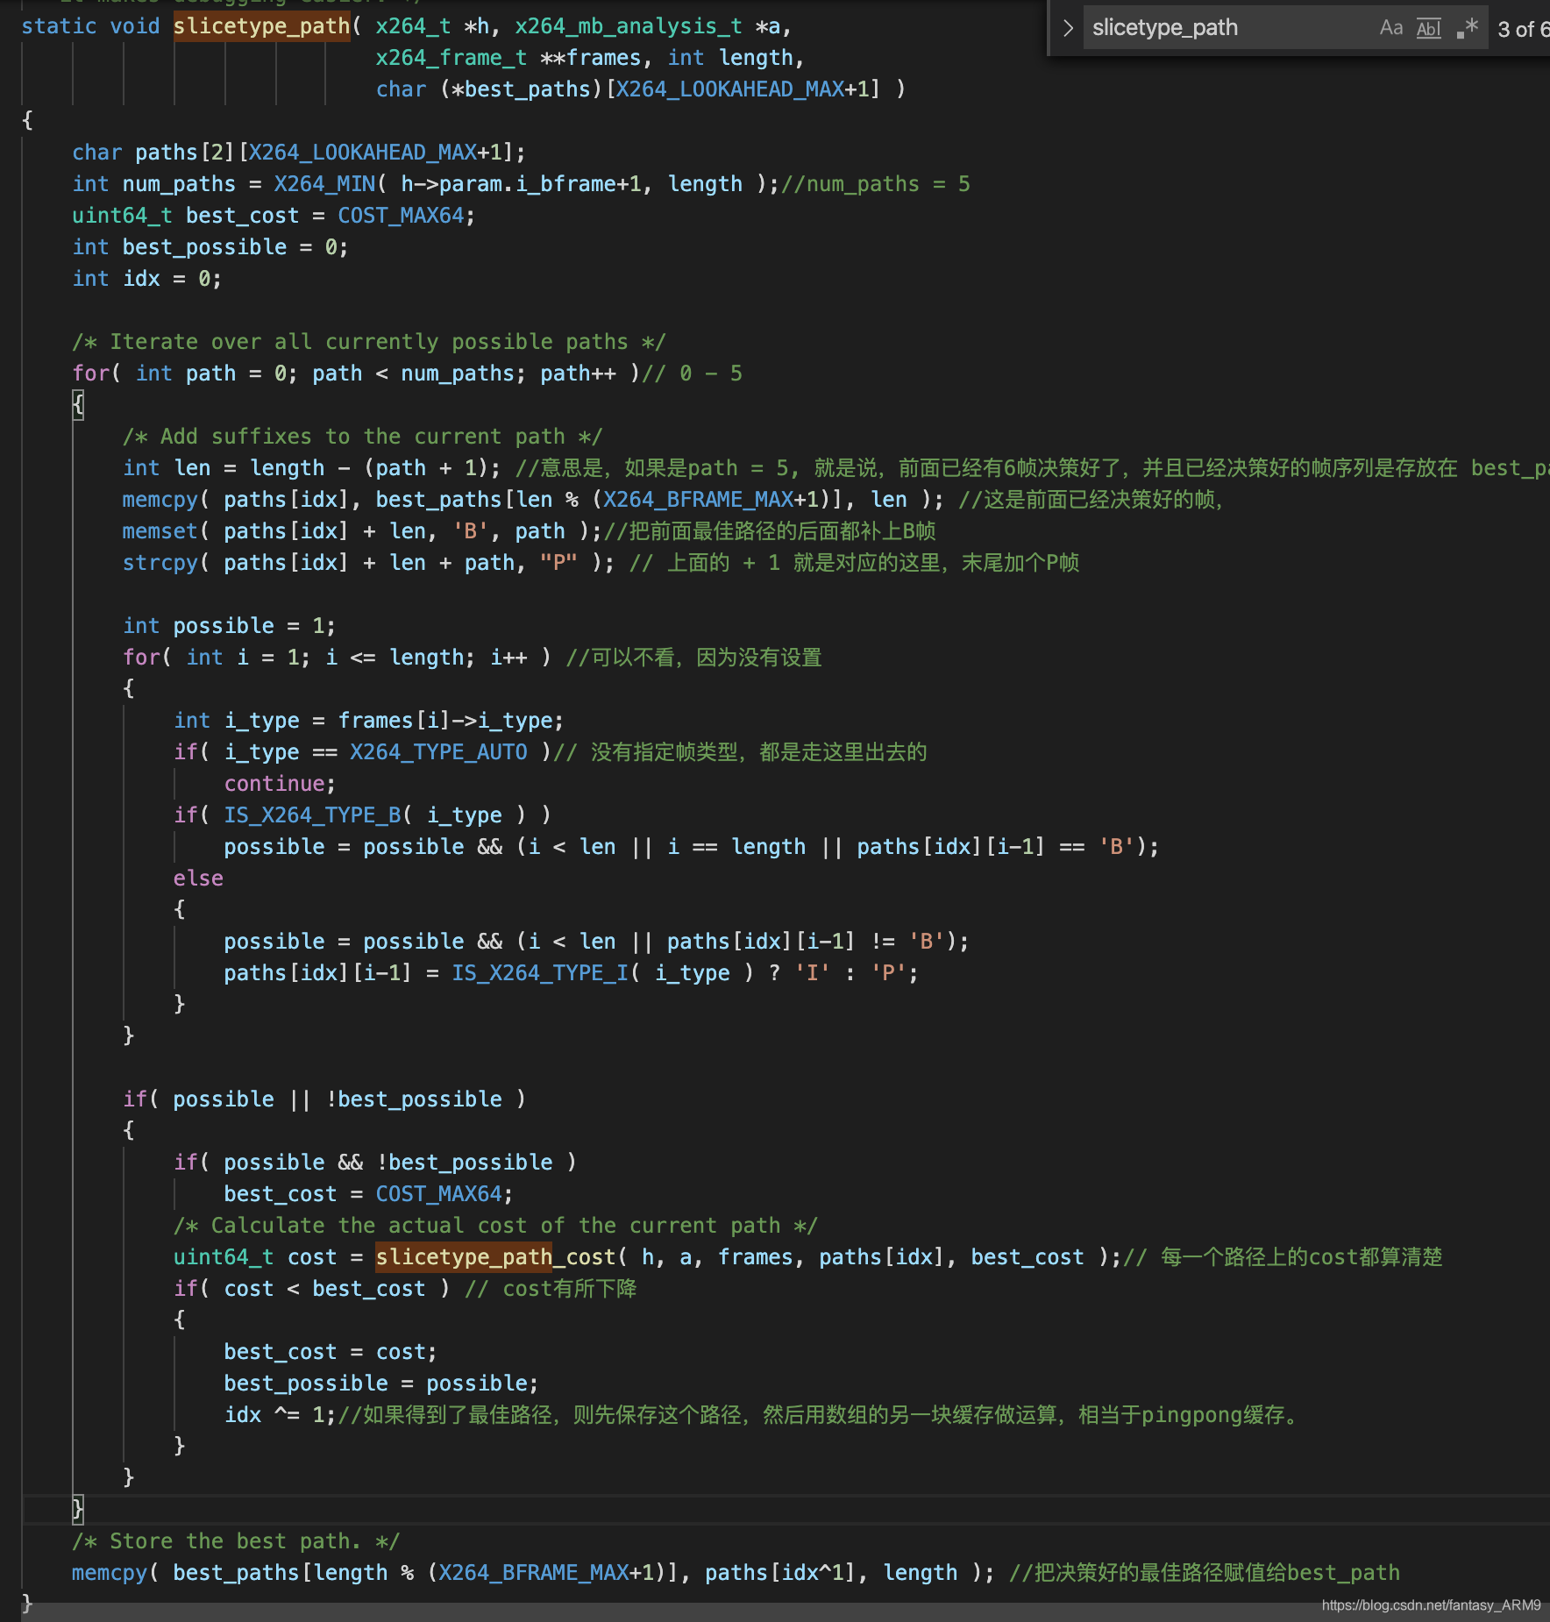Viewport: 1550px width, 1622px height.
Task: Click 'x264_frame_t' parameter type
Action: [451, 58]
